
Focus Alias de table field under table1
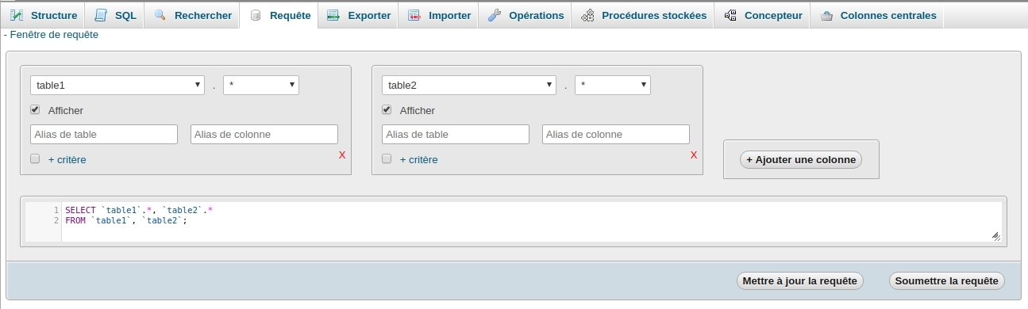click(104, 134)
